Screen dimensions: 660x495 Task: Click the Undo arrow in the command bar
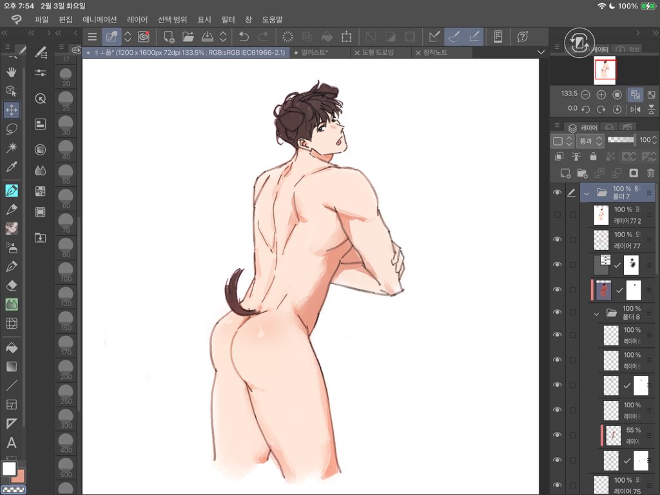click(244, 37)
